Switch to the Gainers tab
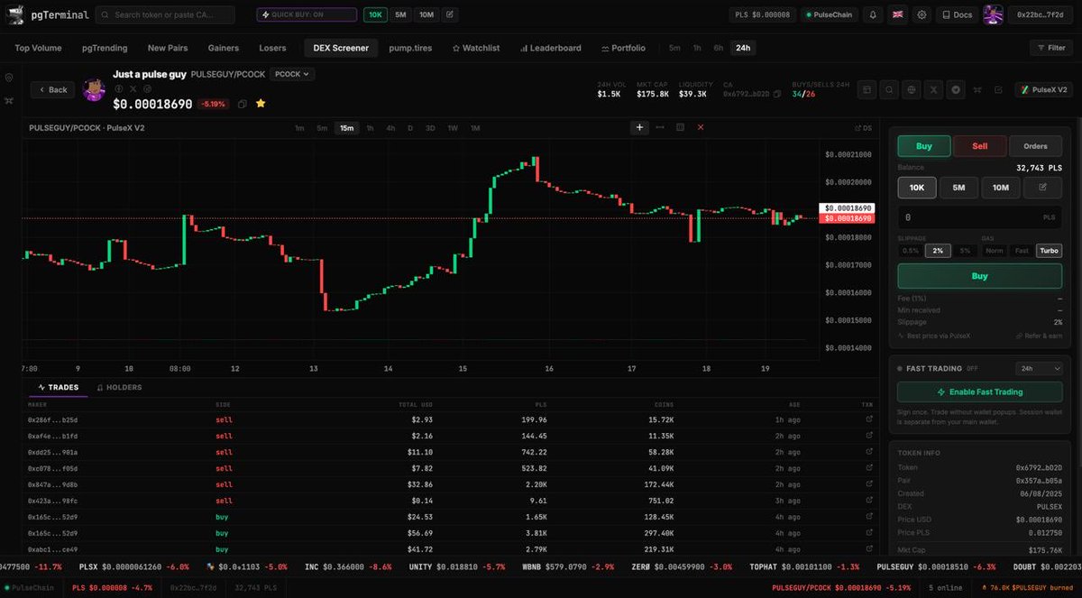This screenshot has height=598, width=1082. tap(224, 48)
